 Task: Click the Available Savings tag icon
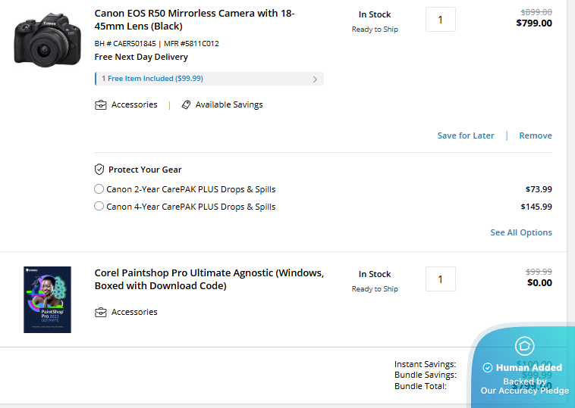186,105
